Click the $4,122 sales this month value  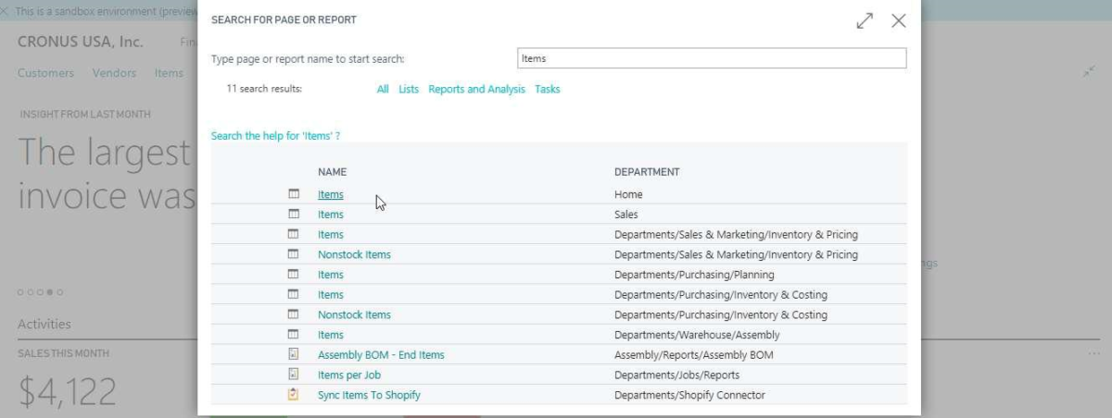pos(68,392)
